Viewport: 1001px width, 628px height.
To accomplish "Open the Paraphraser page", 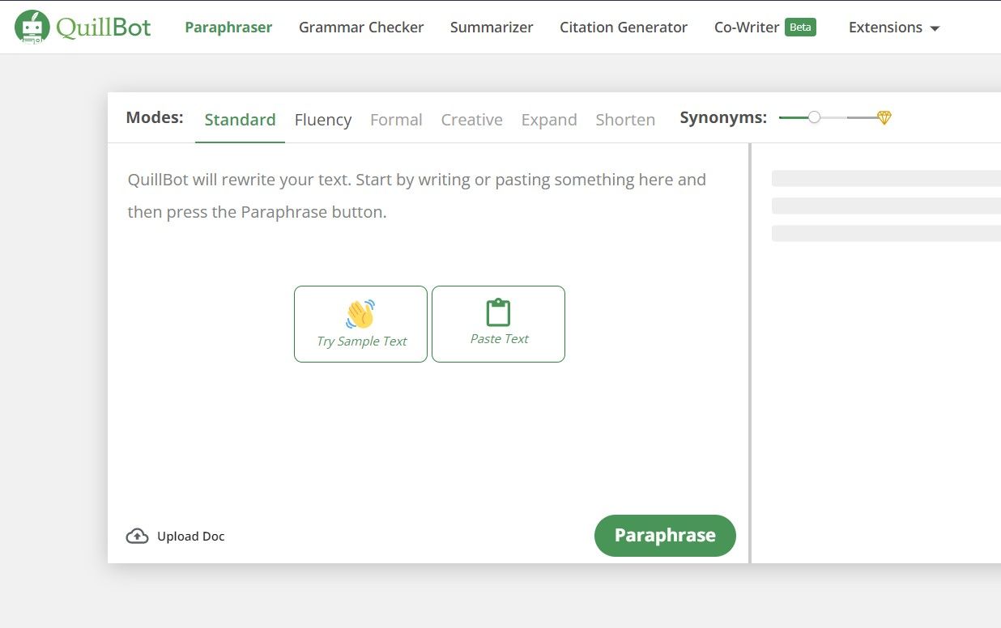I will click(x=228, y=28).
